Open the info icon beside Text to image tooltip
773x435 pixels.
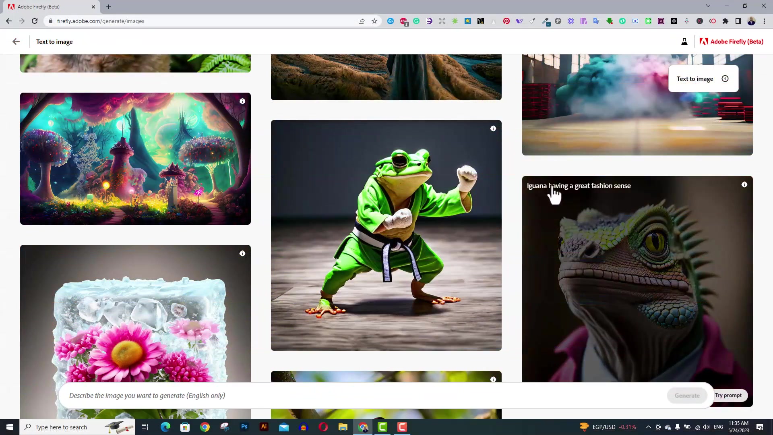pyautogui.click(x=725, y=79)
